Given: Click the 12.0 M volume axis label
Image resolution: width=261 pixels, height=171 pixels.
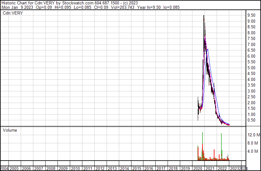Looking at the screenshot, I should click(x=253, y=135).
